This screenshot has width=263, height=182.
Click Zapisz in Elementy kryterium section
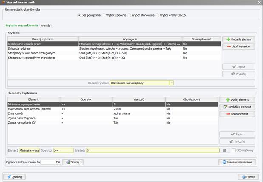point(237,134)
